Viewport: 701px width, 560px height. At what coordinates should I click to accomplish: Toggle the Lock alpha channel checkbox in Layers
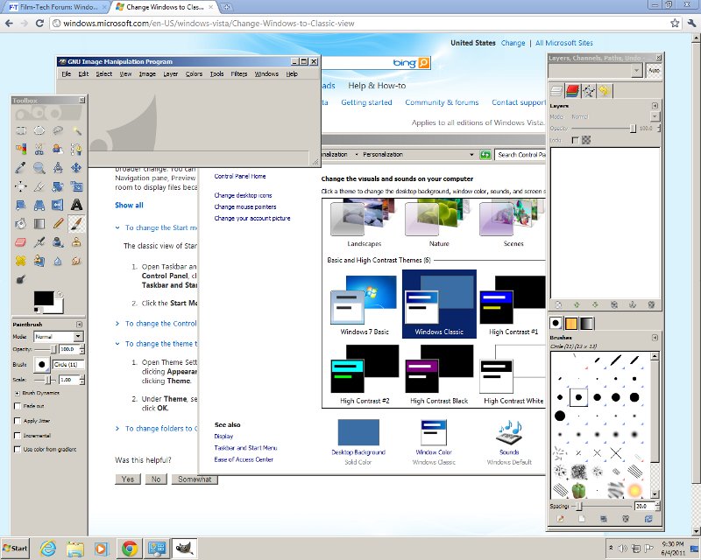[576, 140]
